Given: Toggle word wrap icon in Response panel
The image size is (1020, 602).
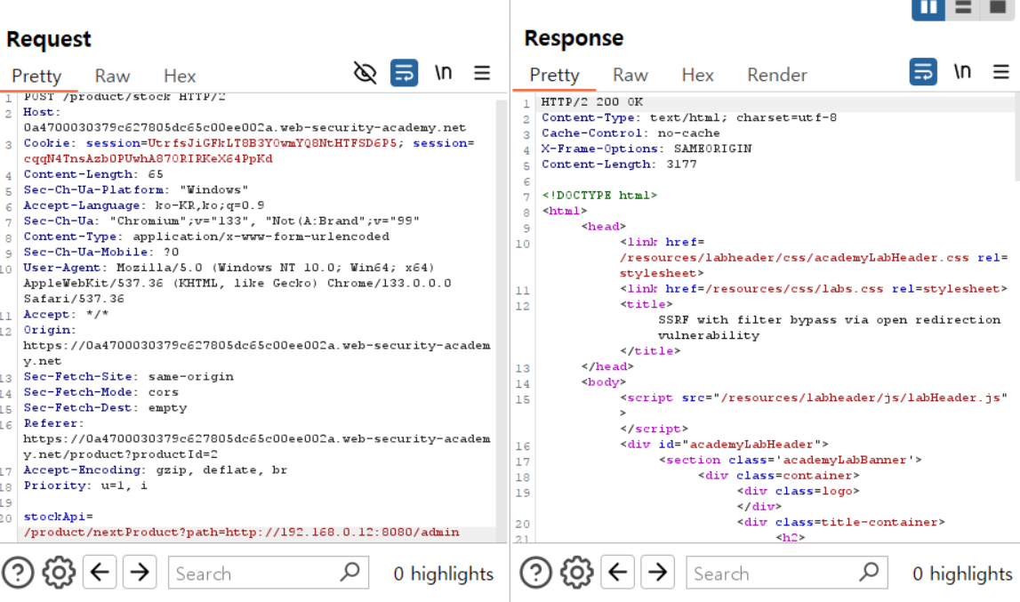Looking at the screenshot, I should click(x=923, y=72).
